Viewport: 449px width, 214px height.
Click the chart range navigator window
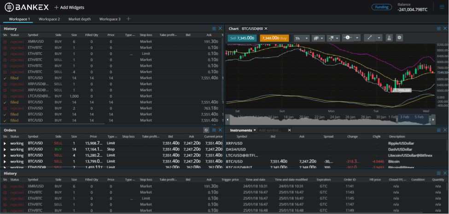(x=413, y=119)
